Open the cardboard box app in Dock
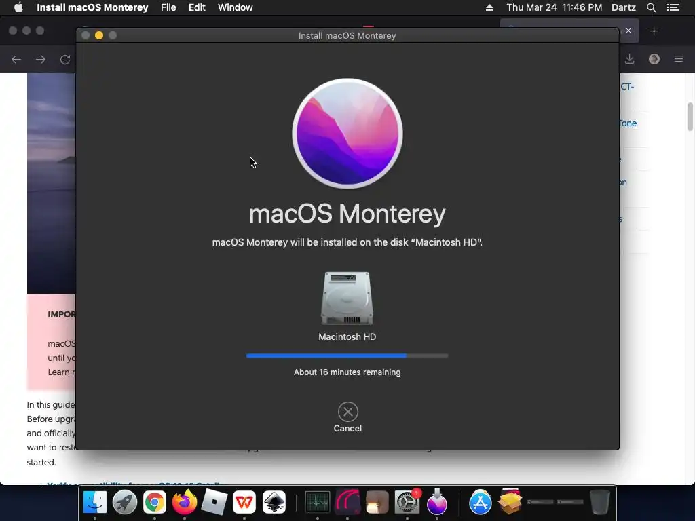The width and height of the screenshot is (695, 521). tap(510, 502)
